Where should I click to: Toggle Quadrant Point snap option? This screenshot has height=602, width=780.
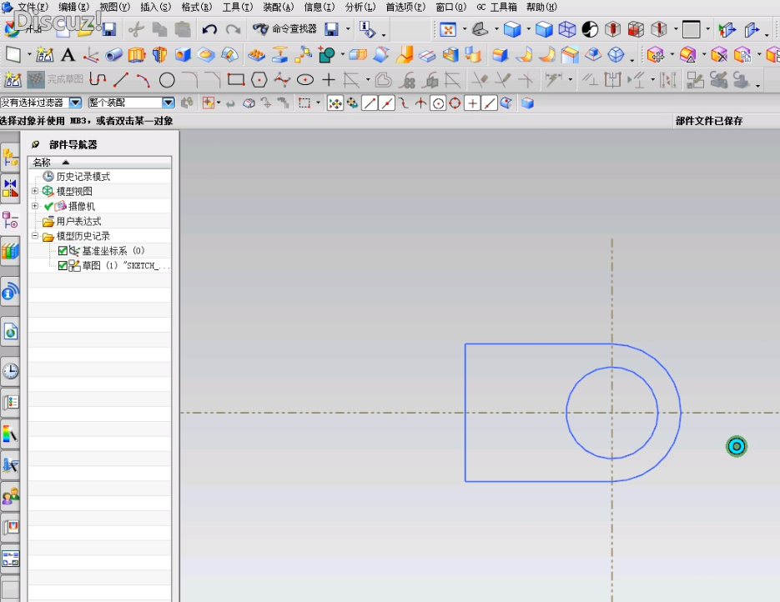pyautogui.click(x=455, y=103)
